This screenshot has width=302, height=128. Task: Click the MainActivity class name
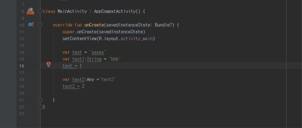point(72,11)
